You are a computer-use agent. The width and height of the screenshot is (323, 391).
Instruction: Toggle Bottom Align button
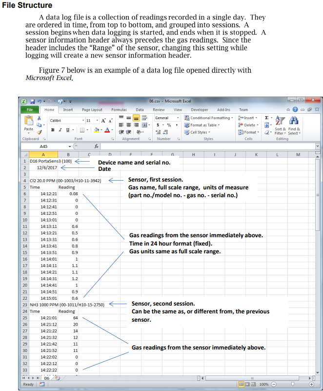click(x=136, y=118)
